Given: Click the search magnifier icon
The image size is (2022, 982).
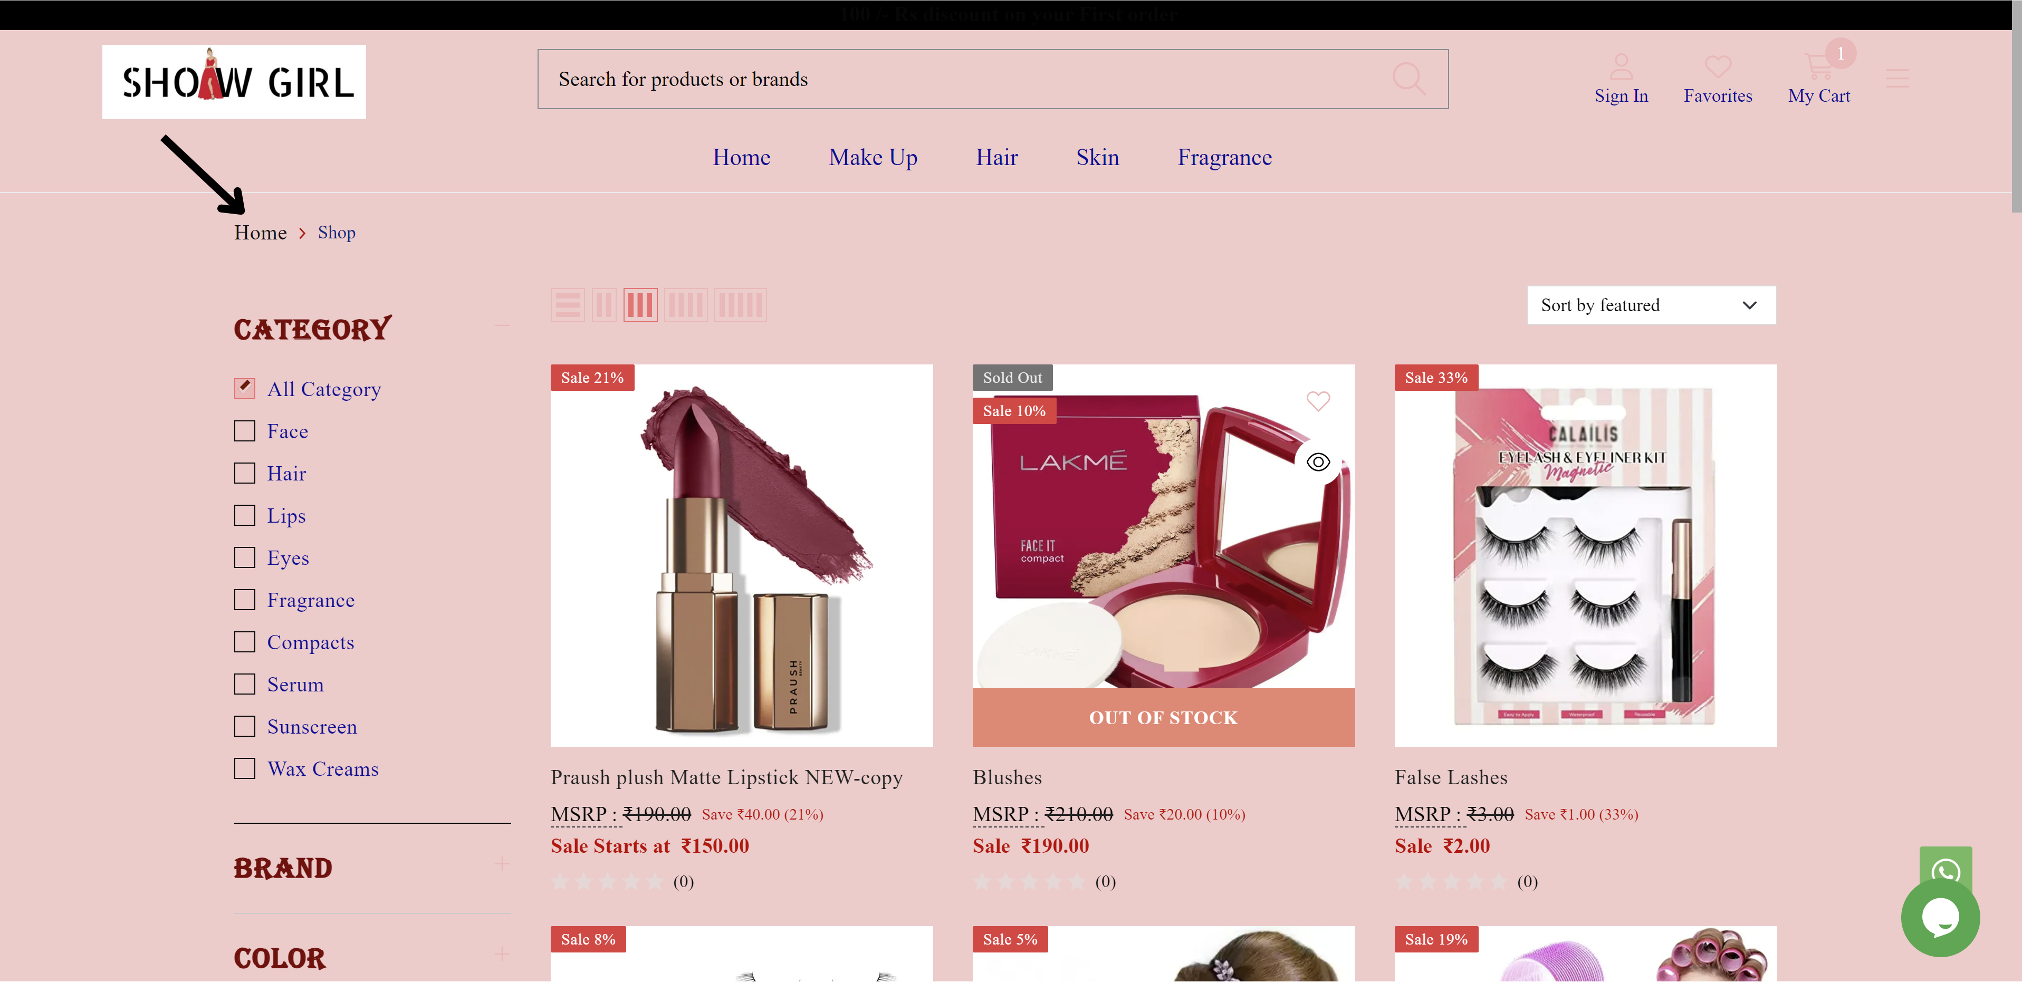Looking at the screenshot, I should (1408, 79).
